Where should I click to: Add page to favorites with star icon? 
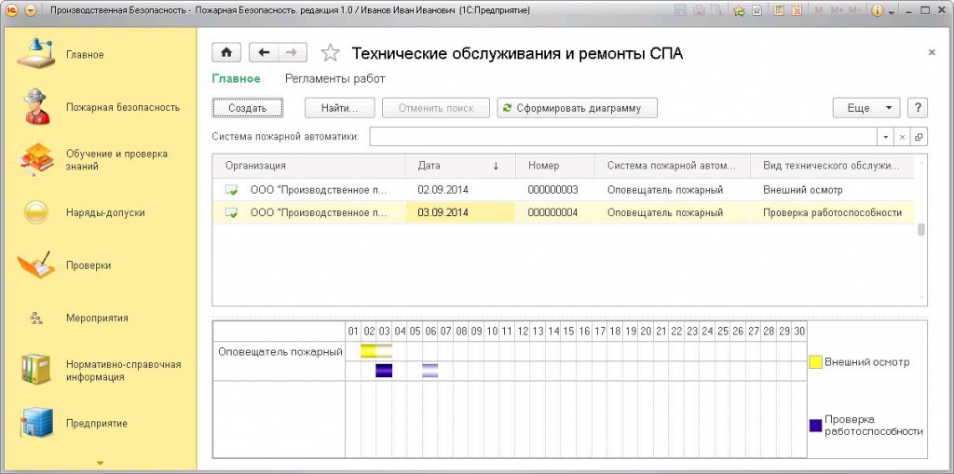(329, 53)
